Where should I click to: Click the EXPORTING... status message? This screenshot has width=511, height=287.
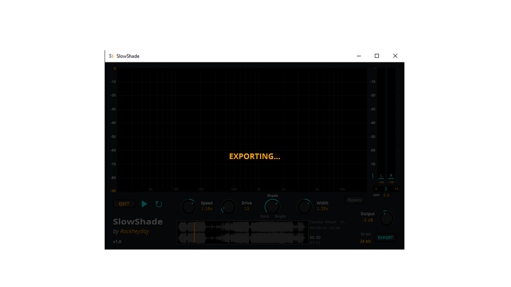coord(255,156)
